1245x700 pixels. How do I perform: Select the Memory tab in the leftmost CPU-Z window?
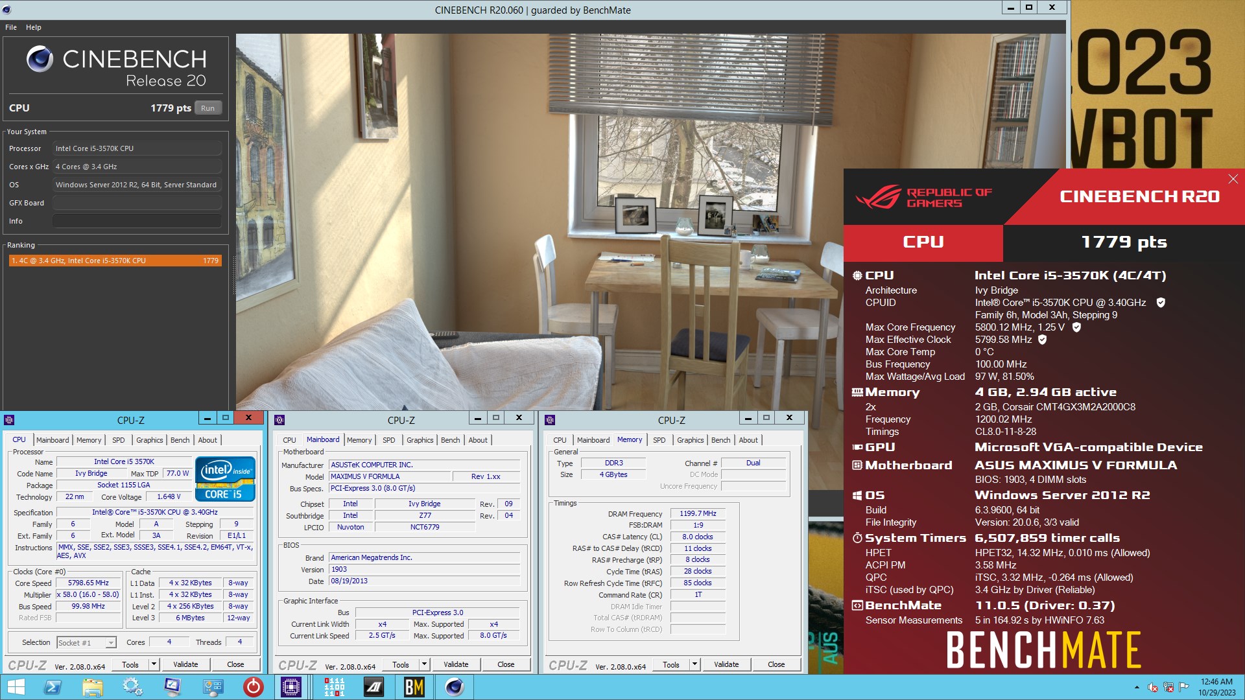click(x=89, y=440)
